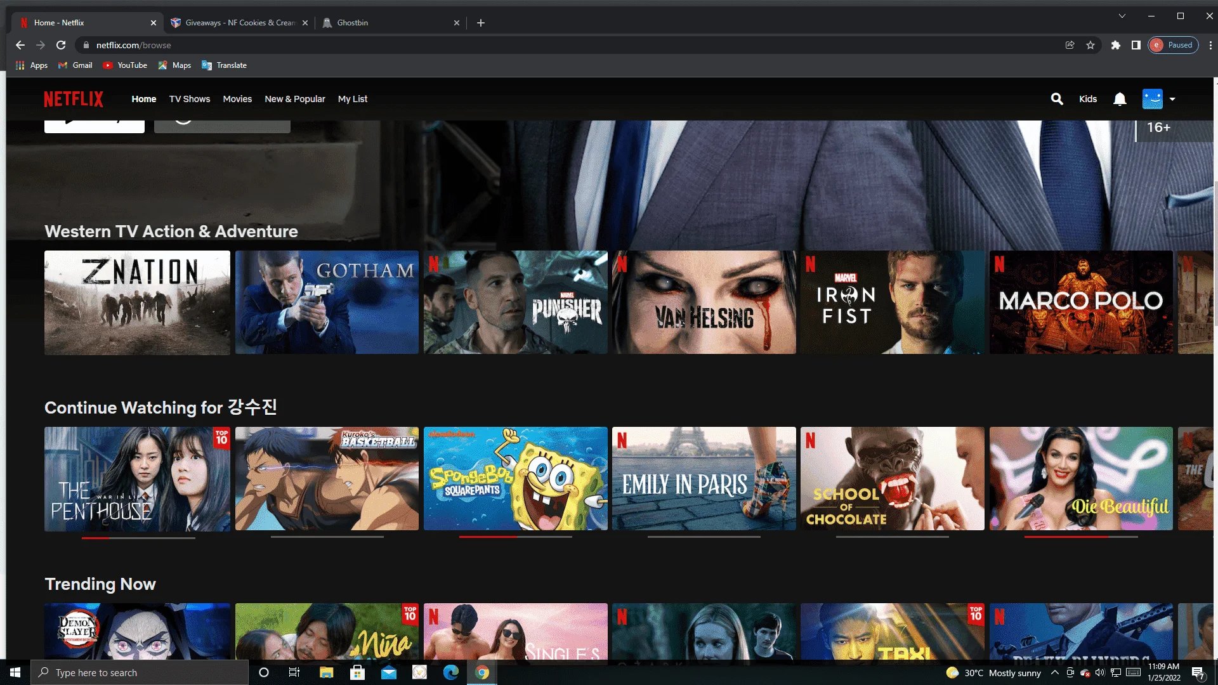
Task: Resume Die Beautiful
Action: tap(1081, 478)
